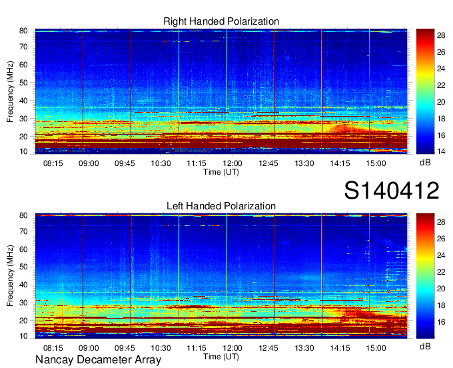Click the "Nancay Decameter Array" caption
This screenshot has height=368, width=453.
tap(98, 360)
